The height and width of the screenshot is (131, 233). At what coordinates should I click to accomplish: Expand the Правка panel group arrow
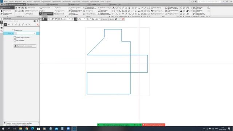click(110, 16)
